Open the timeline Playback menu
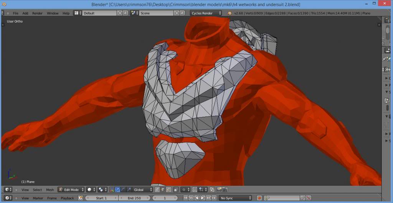 (x=68, y=198)
